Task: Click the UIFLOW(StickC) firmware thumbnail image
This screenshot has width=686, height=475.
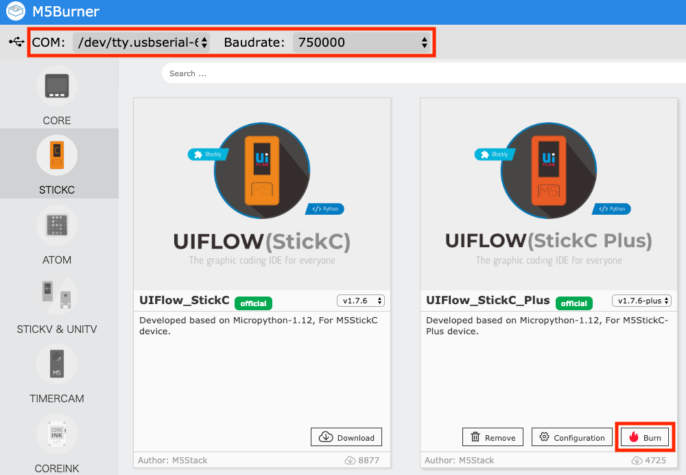Action: (262, 194)
